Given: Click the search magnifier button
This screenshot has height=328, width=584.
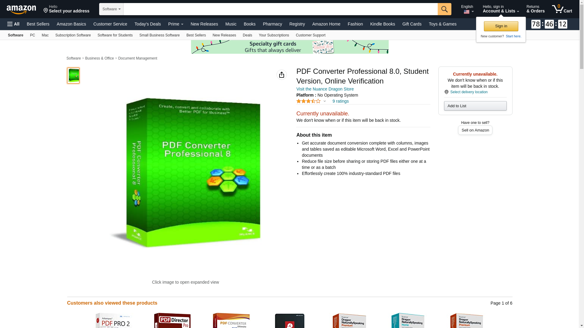Looking at the screenshot, I should pos(444,9).
